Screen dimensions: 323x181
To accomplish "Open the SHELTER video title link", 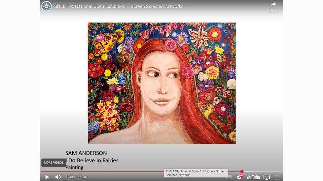I will (119, 6).
